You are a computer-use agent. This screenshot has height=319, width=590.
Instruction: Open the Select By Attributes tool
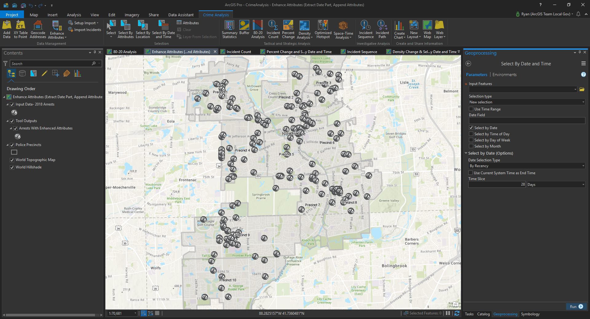click(x=125, y=29)
